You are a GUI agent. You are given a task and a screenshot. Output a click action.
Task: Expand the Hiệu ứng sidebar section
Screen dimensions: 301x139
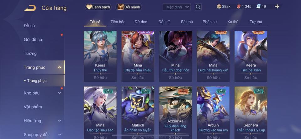click(60, 121)
